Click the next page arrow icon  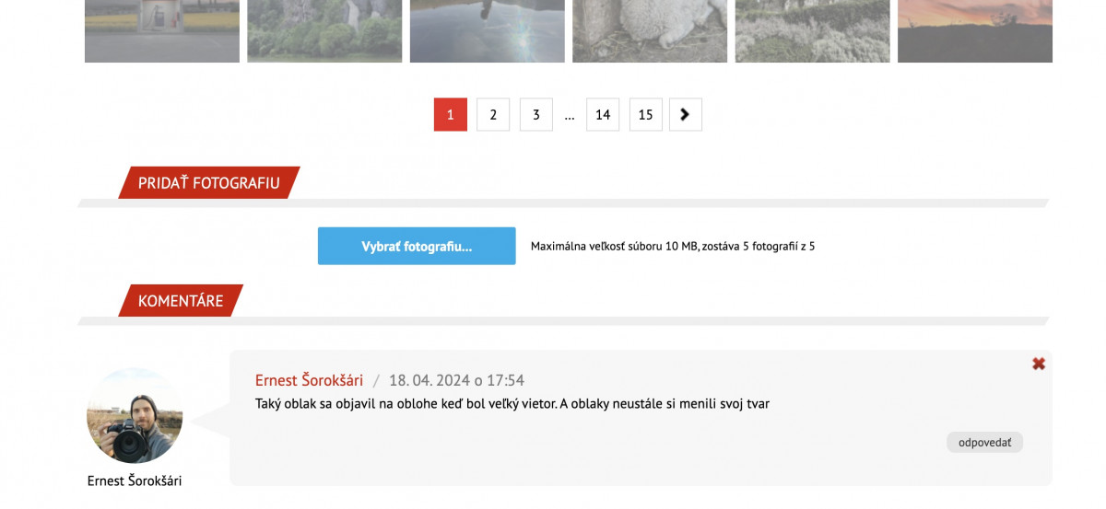click(685, 115)
